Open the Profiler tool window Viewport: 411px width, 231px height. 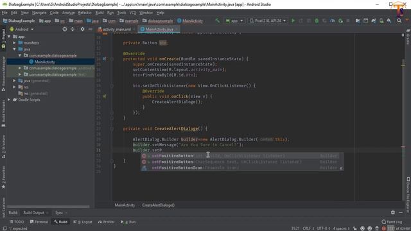click(x=107, y=222)
